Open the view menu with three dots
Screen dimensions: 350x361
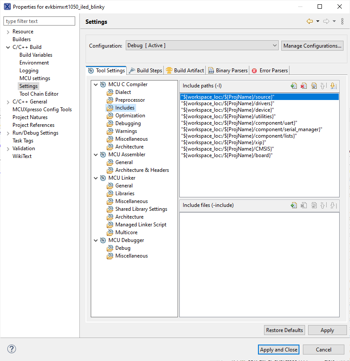342,21
